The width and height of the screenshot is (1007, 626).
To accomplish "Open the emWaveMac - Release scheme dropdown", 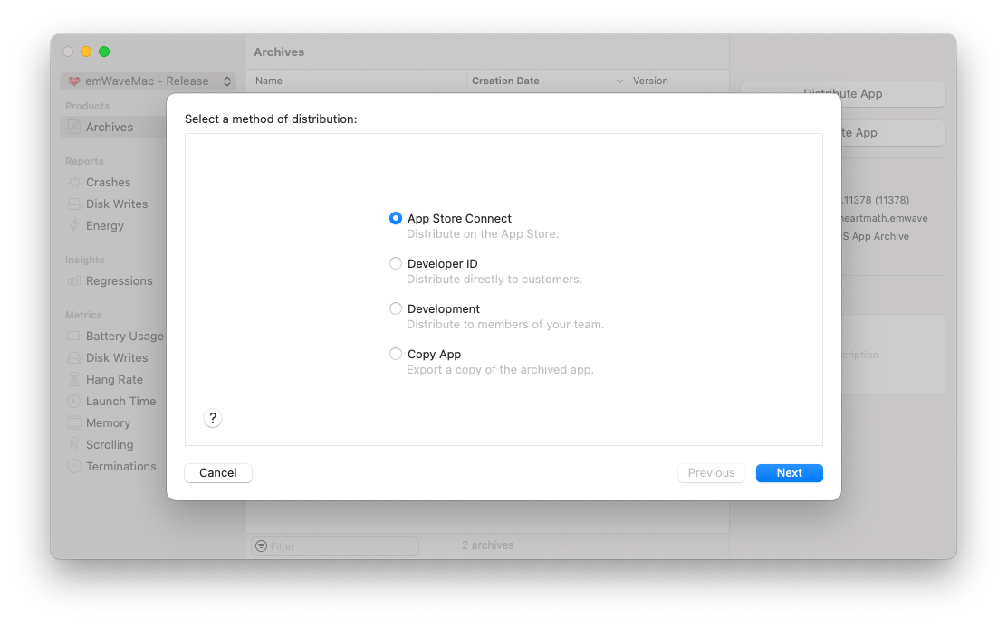I will click(x=149, y=81).
